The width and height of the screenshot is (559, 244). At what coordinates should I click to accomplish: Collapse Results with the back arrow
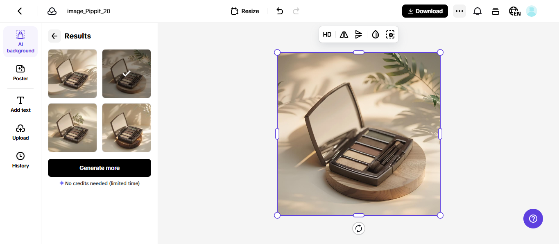point(54,36)
